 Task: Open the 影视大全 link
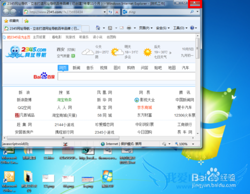pyautogui.click(x=144, y=100)
